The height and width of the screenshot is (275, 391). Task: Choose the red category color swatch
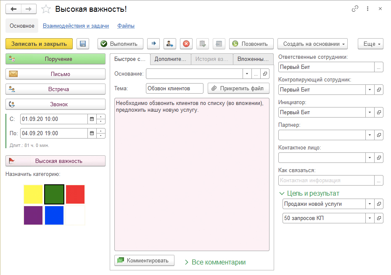75,194
